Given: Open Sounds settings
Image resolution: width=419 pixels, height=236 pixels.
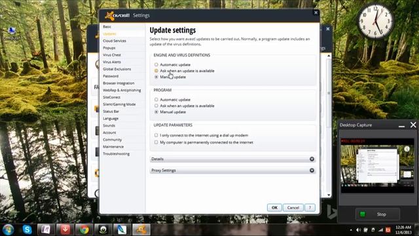Looking at the screenshot, I should pyautogui.click(x=109, y=125).
